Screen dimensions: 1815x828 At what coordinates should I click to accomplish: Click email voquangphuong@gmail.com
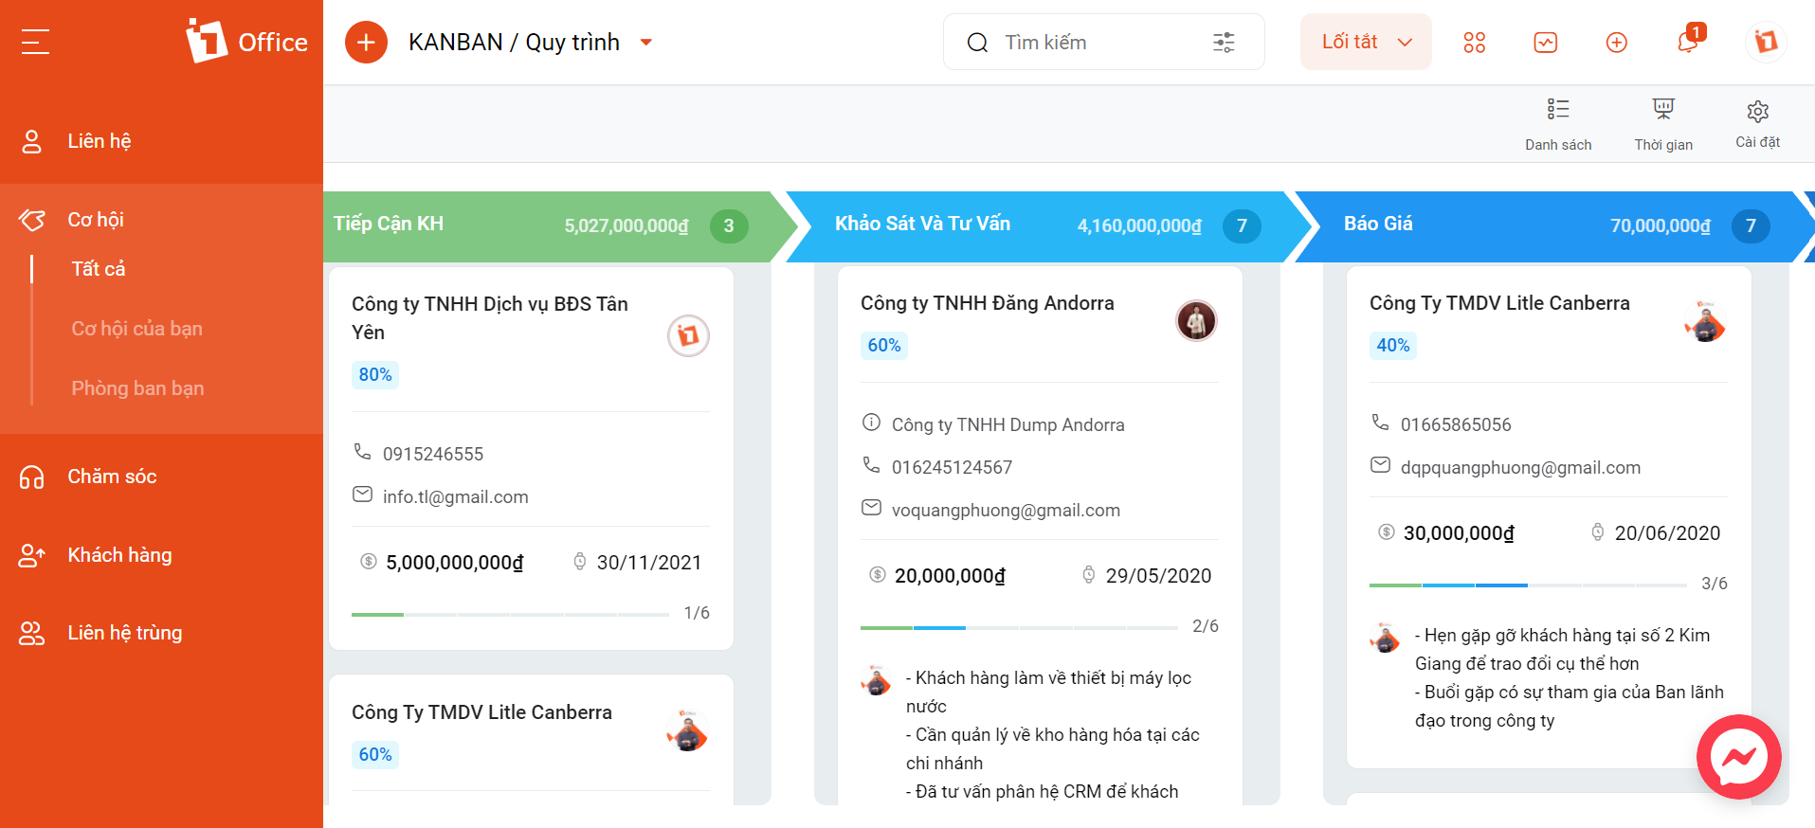(x=1006, y=511)
